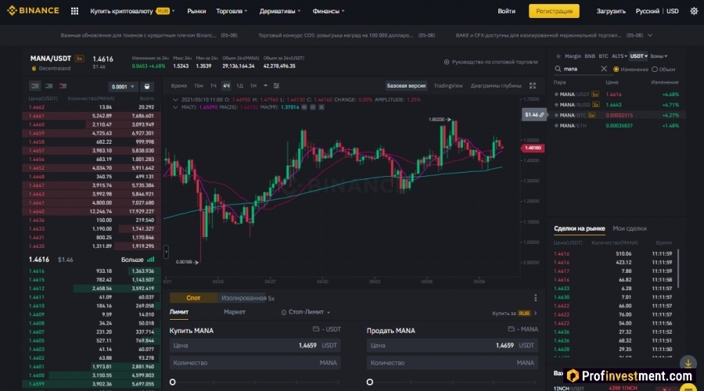Viewport: 704px width, 391px height.
Task: Open chart indicator settings icon
Action: tap(276, 86)
